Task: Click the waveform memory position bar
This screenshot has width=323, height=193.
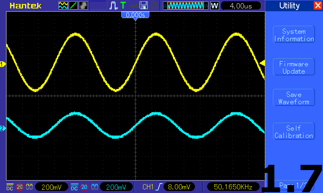Action: (x=186, y=6)
